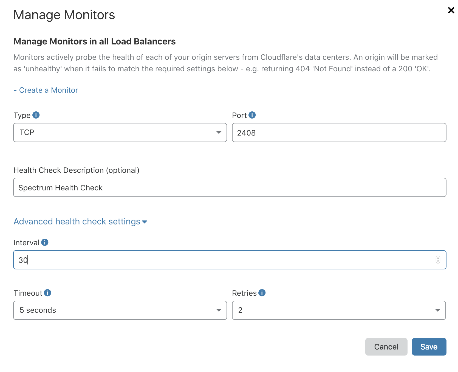This screenshot has width=458, height=372.
Task: View the Retries info tooltip
Action: (x=262, y=293)
